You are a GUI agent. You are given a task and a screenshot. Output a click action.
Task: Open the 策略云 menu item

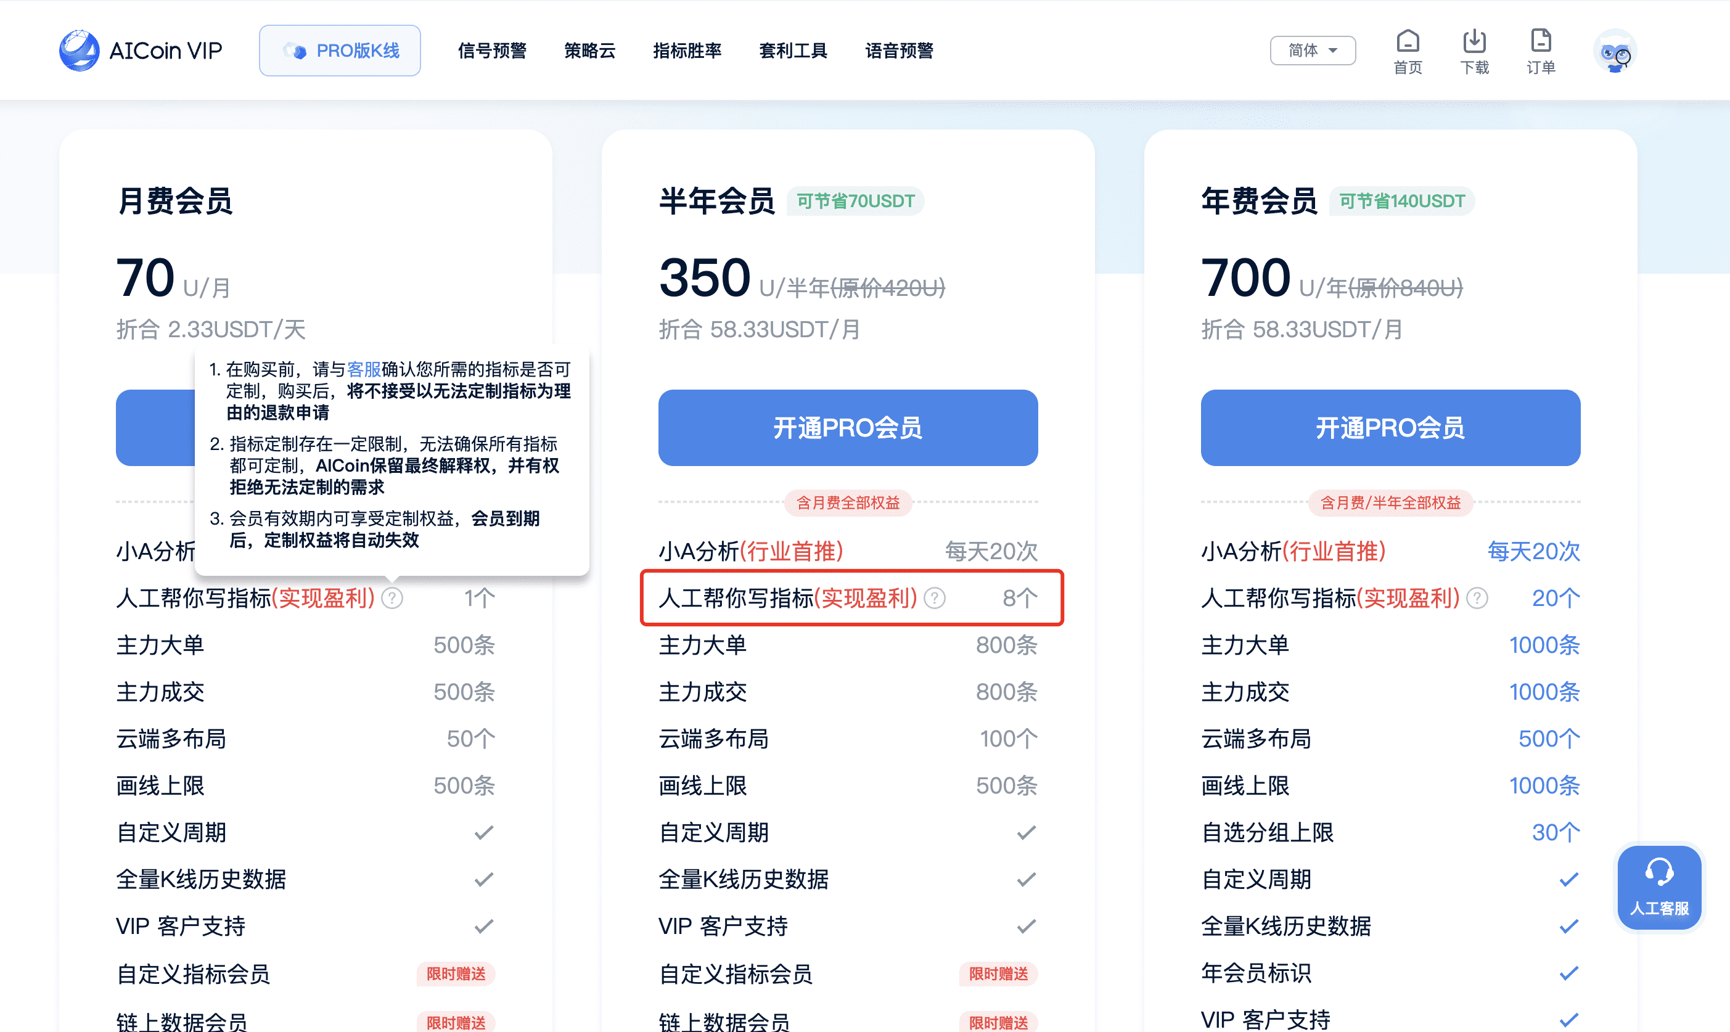pyautogui.click(x=589, y=51)
